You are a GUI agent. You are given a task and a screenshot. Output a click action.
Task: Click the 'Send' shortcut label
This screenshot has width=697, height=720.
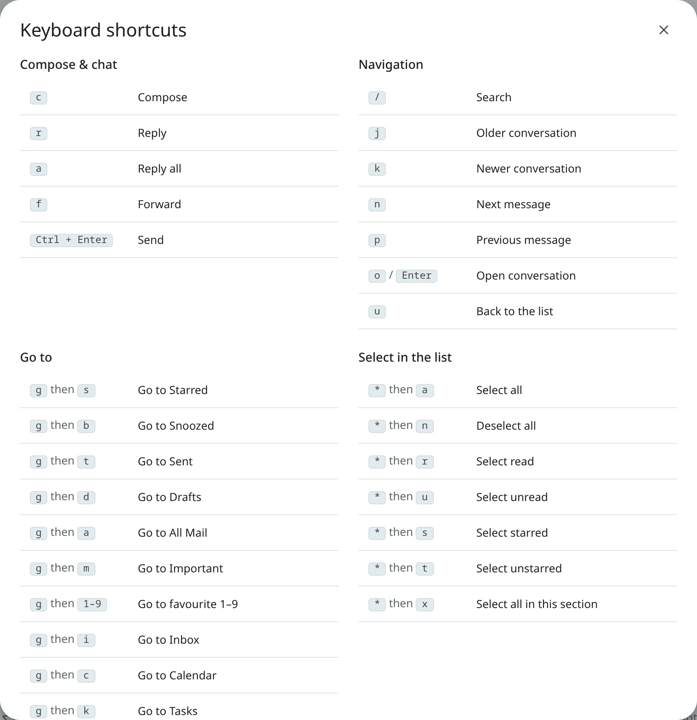[151, 240]
